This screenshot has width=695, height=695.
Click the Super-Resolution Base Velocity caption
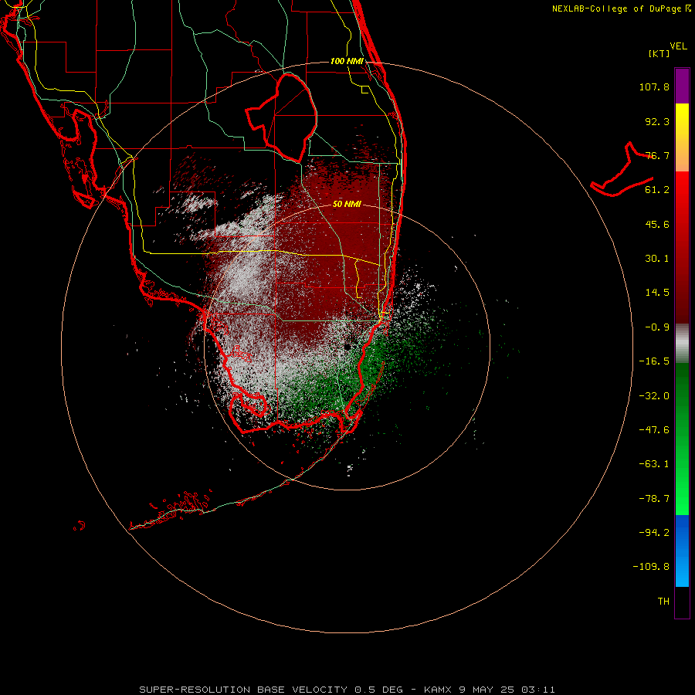347,690
